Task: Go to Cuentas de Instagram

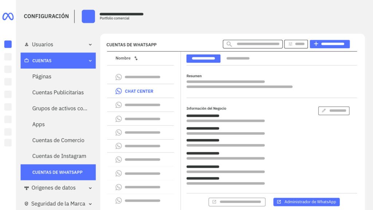Action: [x=59, y=156]
